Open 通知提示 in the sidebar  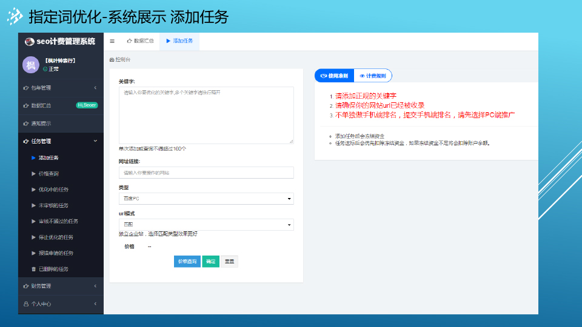(x=41, y=124)
